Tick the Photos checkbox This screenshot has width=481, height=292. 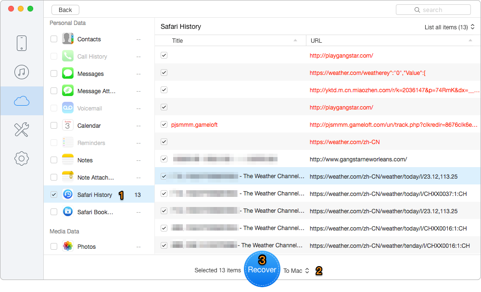pos(54,246)
